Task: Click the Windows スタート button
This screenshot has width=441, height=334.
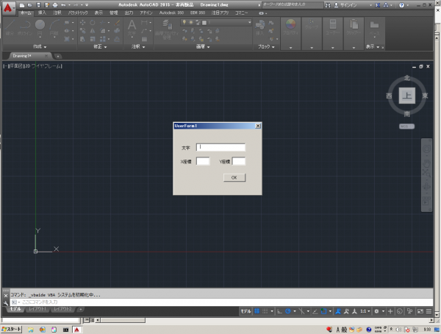Action: click(12, 329)
